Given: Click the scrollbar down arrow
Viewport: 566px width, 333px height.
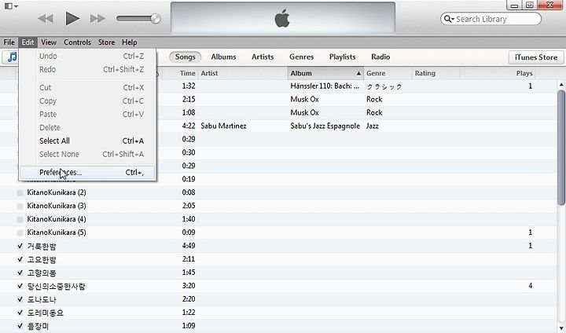Looking at the screenshot, I should point(561,328).
